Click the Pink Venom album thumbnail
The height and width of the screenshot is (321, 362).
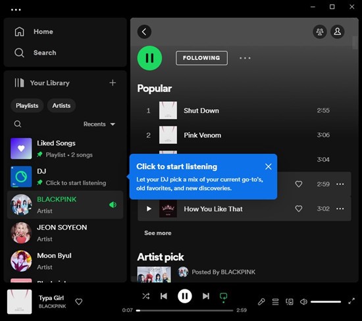[168, 135]
